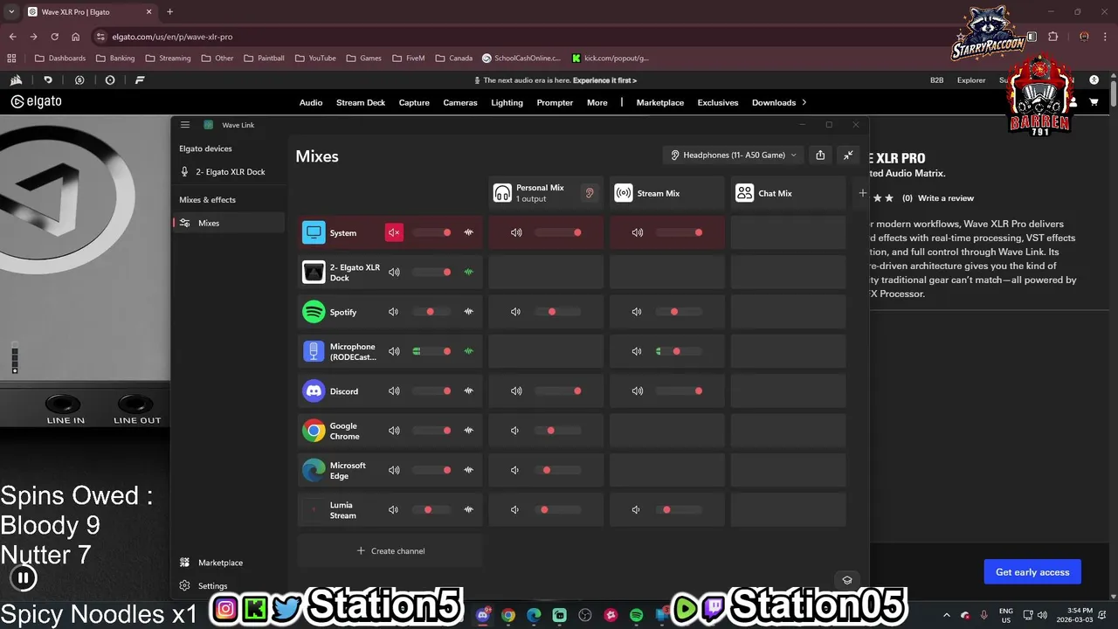Toggle the ear monitor on Personal Mix

point(590,193)
